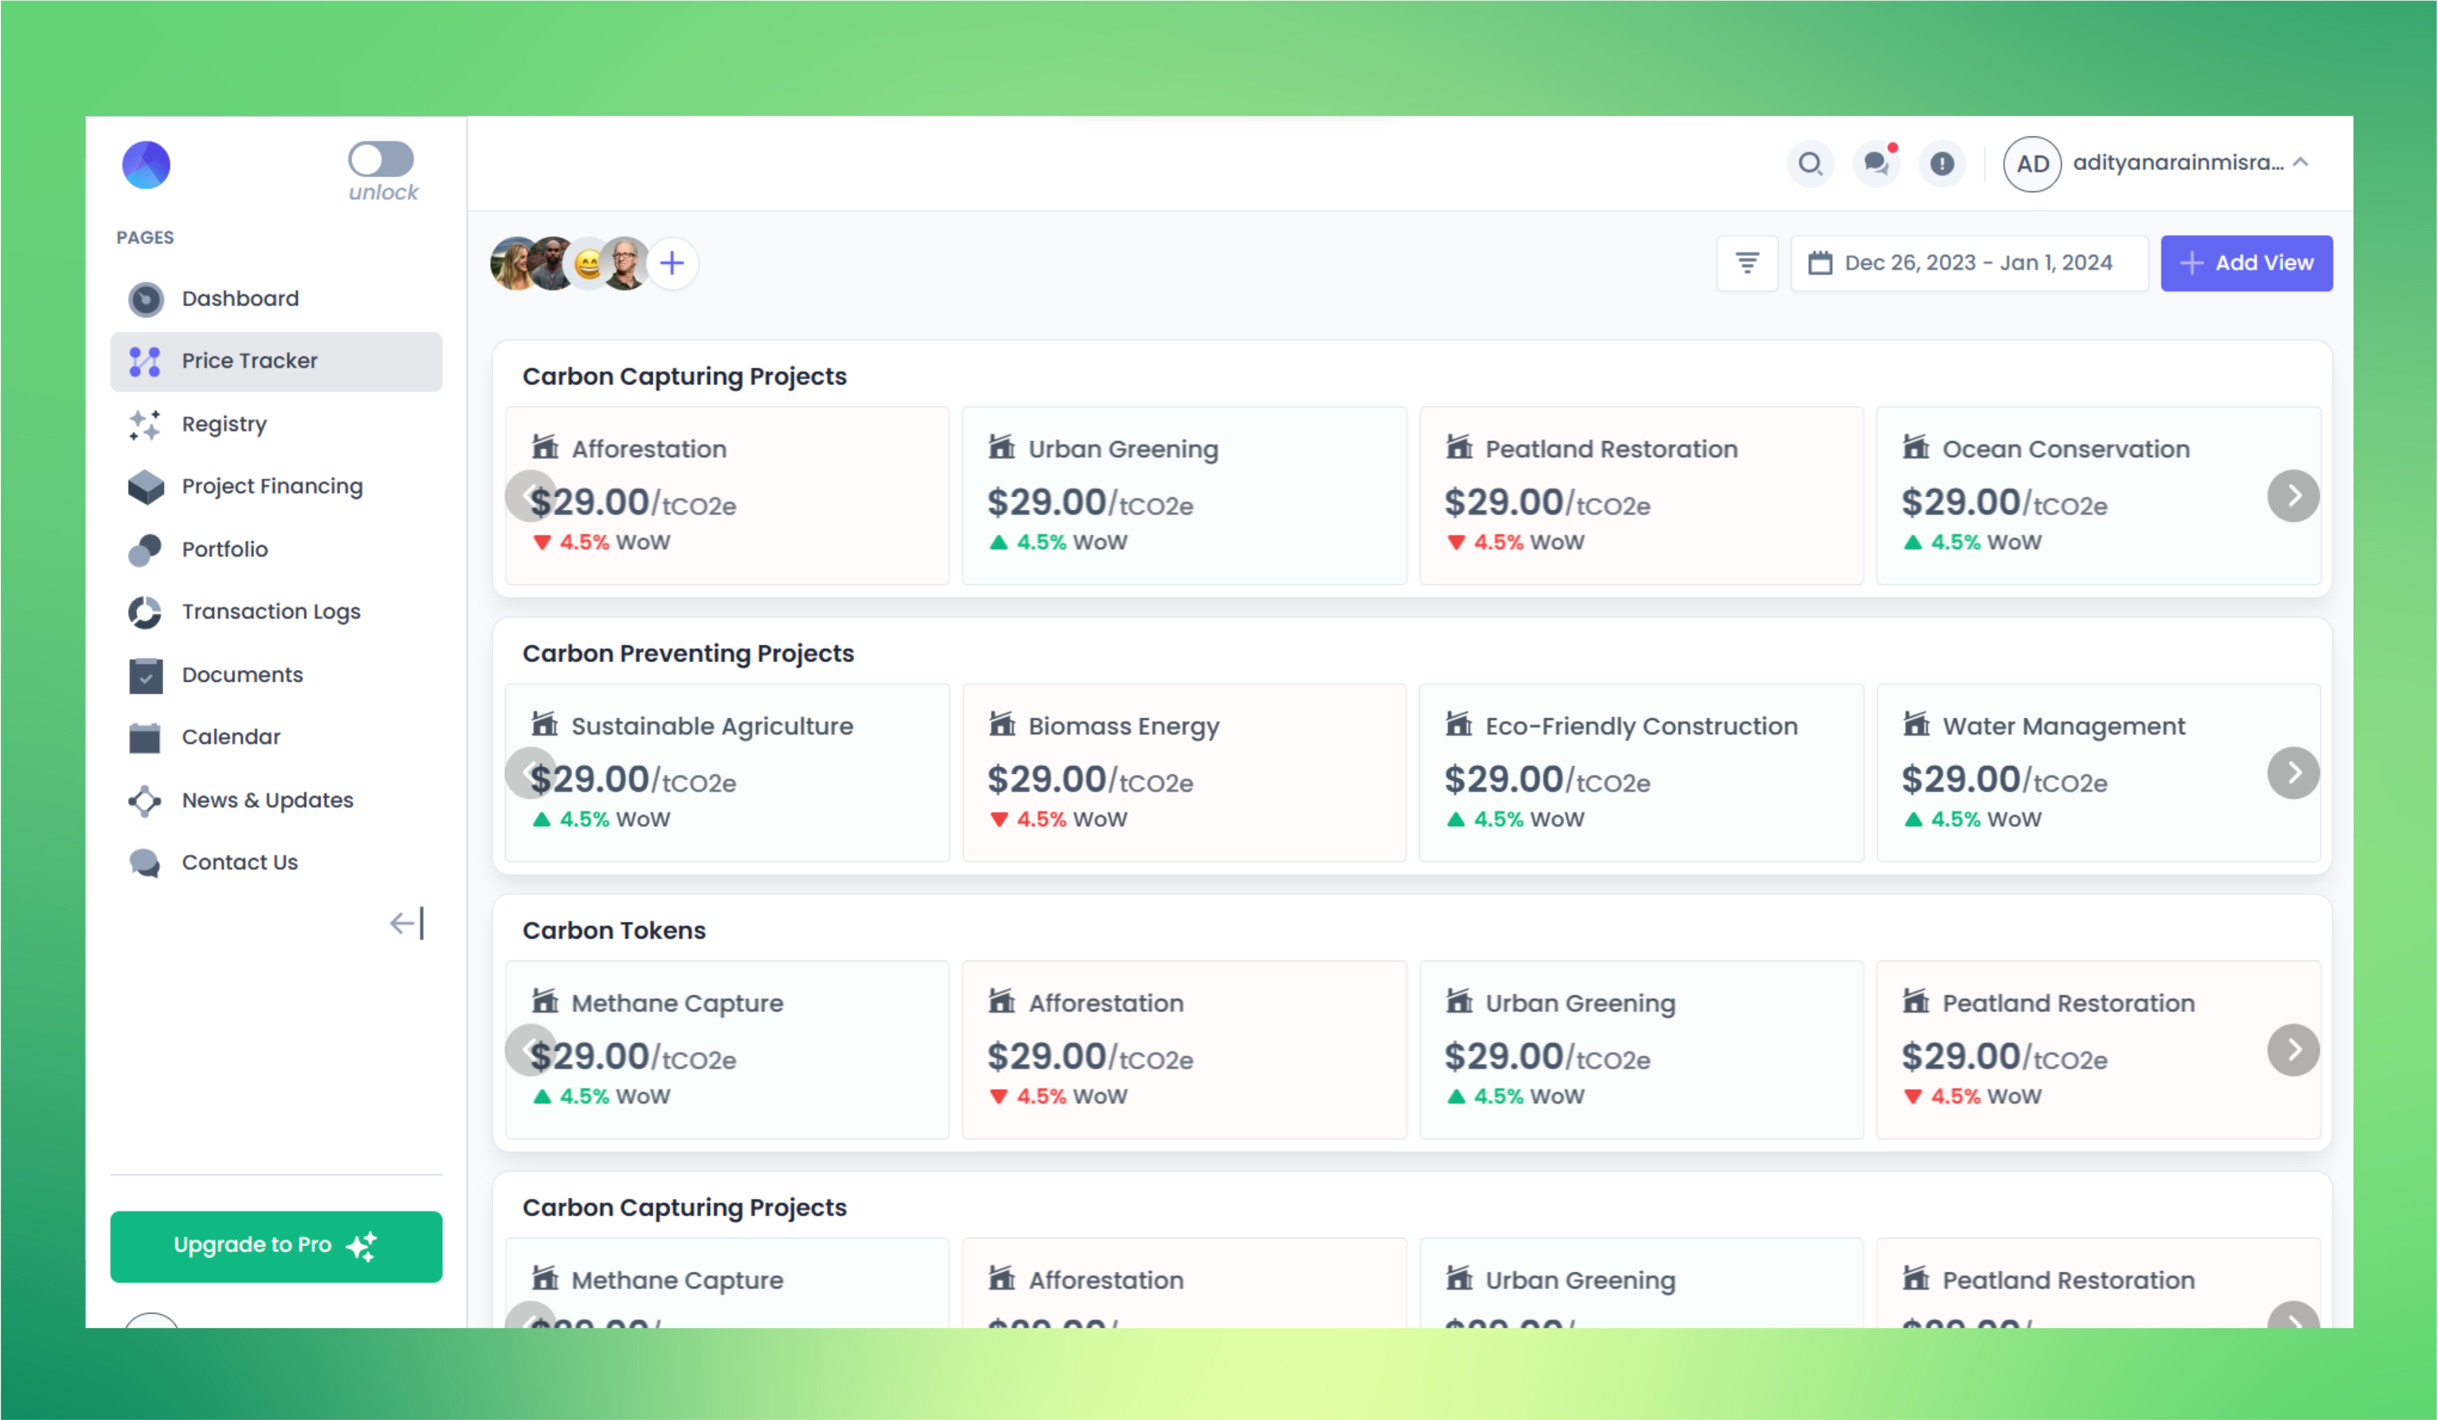Viewport: 2438px width, 1420px height.
Task: Click the app logo icon
Action: coord(146,164)
